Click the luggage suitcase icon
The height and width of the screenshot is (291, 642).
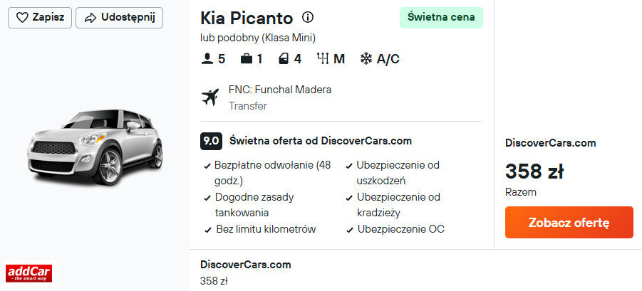pos(246,59)
